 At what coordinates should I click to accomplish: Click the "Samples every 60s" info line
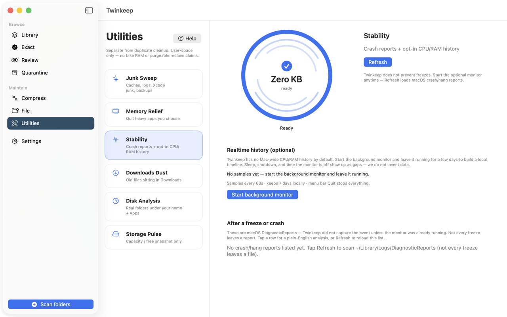click(298, 183)
